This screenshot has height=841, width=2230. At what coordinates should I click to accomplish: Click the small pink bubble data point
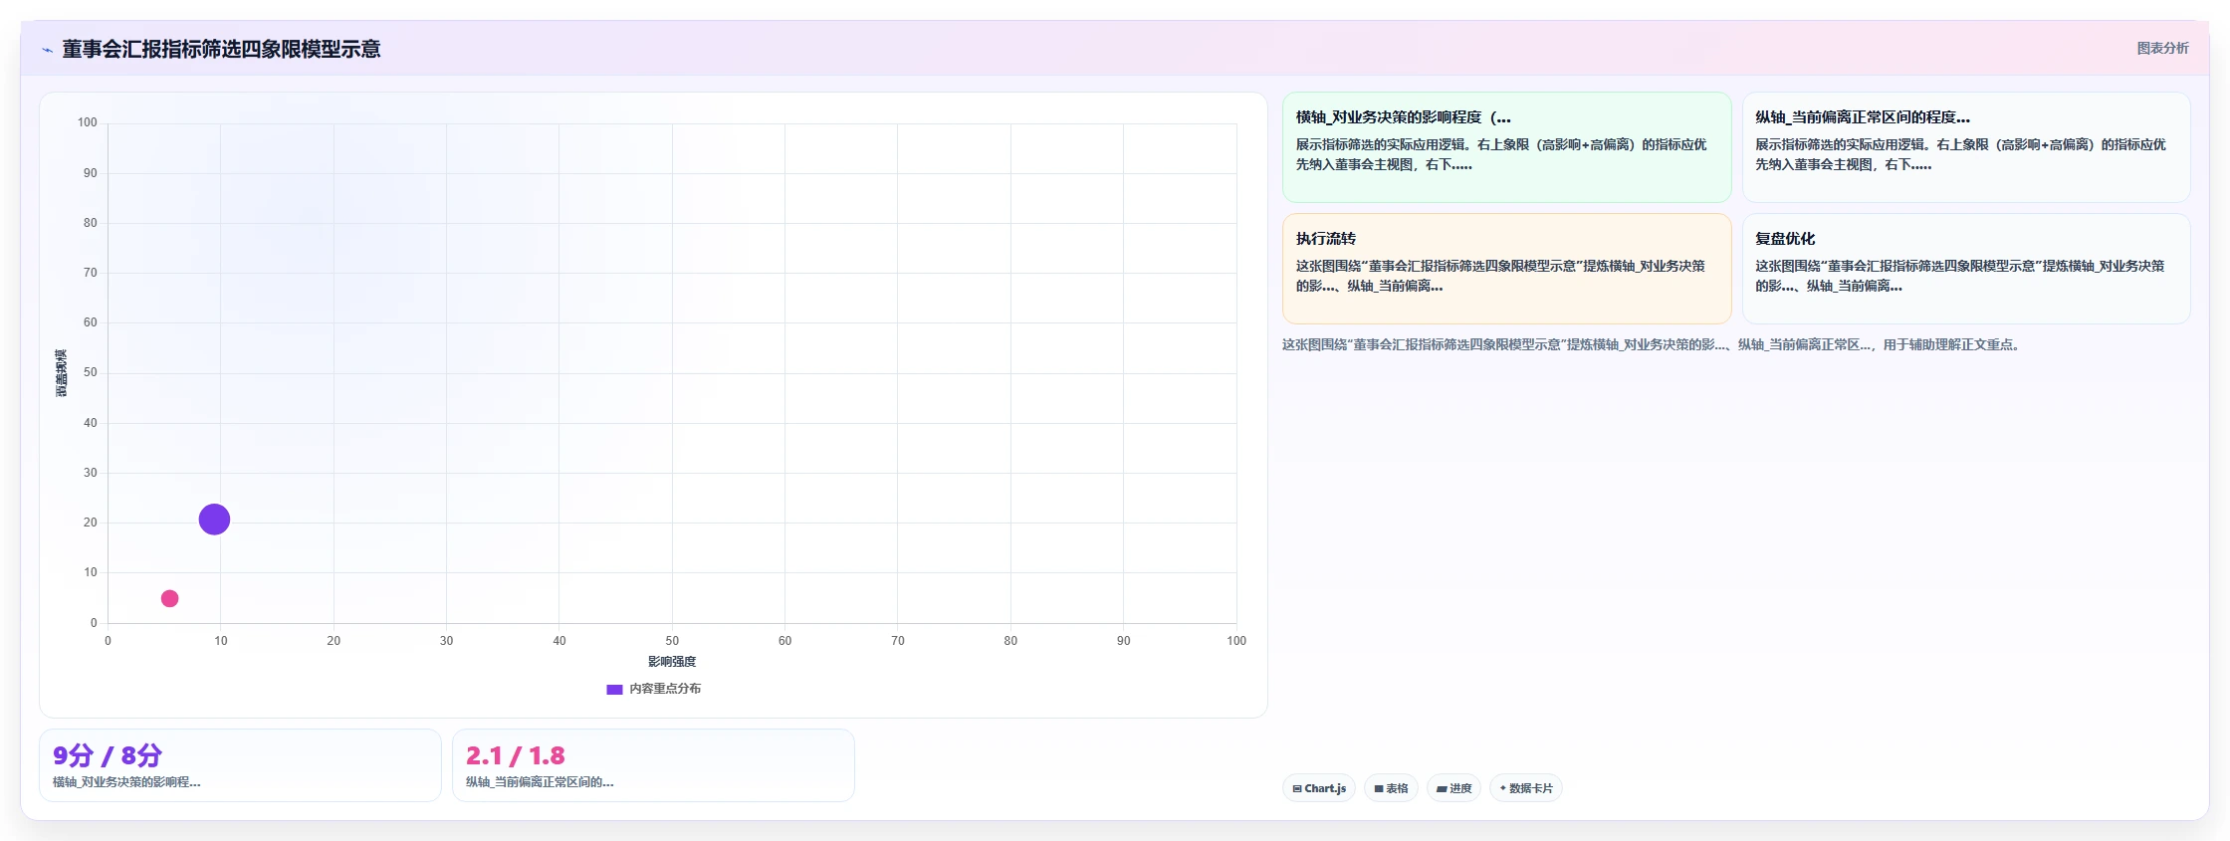[x=169, y=598]
